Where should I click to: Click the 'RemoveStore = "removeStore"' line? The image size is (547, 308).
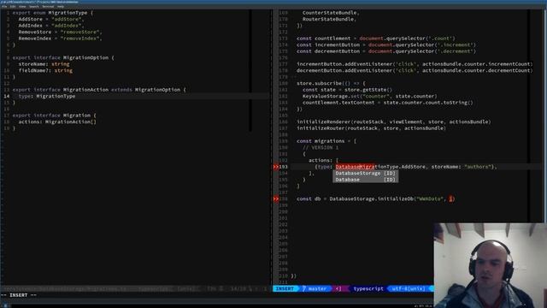pyautogui.click(x=60, y=33)
